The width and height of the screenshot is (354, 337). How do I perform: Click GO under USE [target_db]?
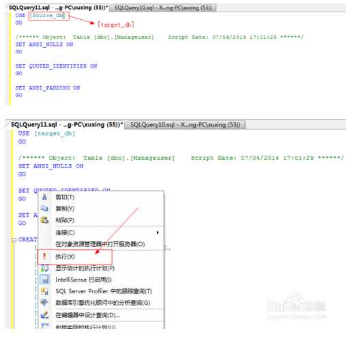click(x=22, y=141)
